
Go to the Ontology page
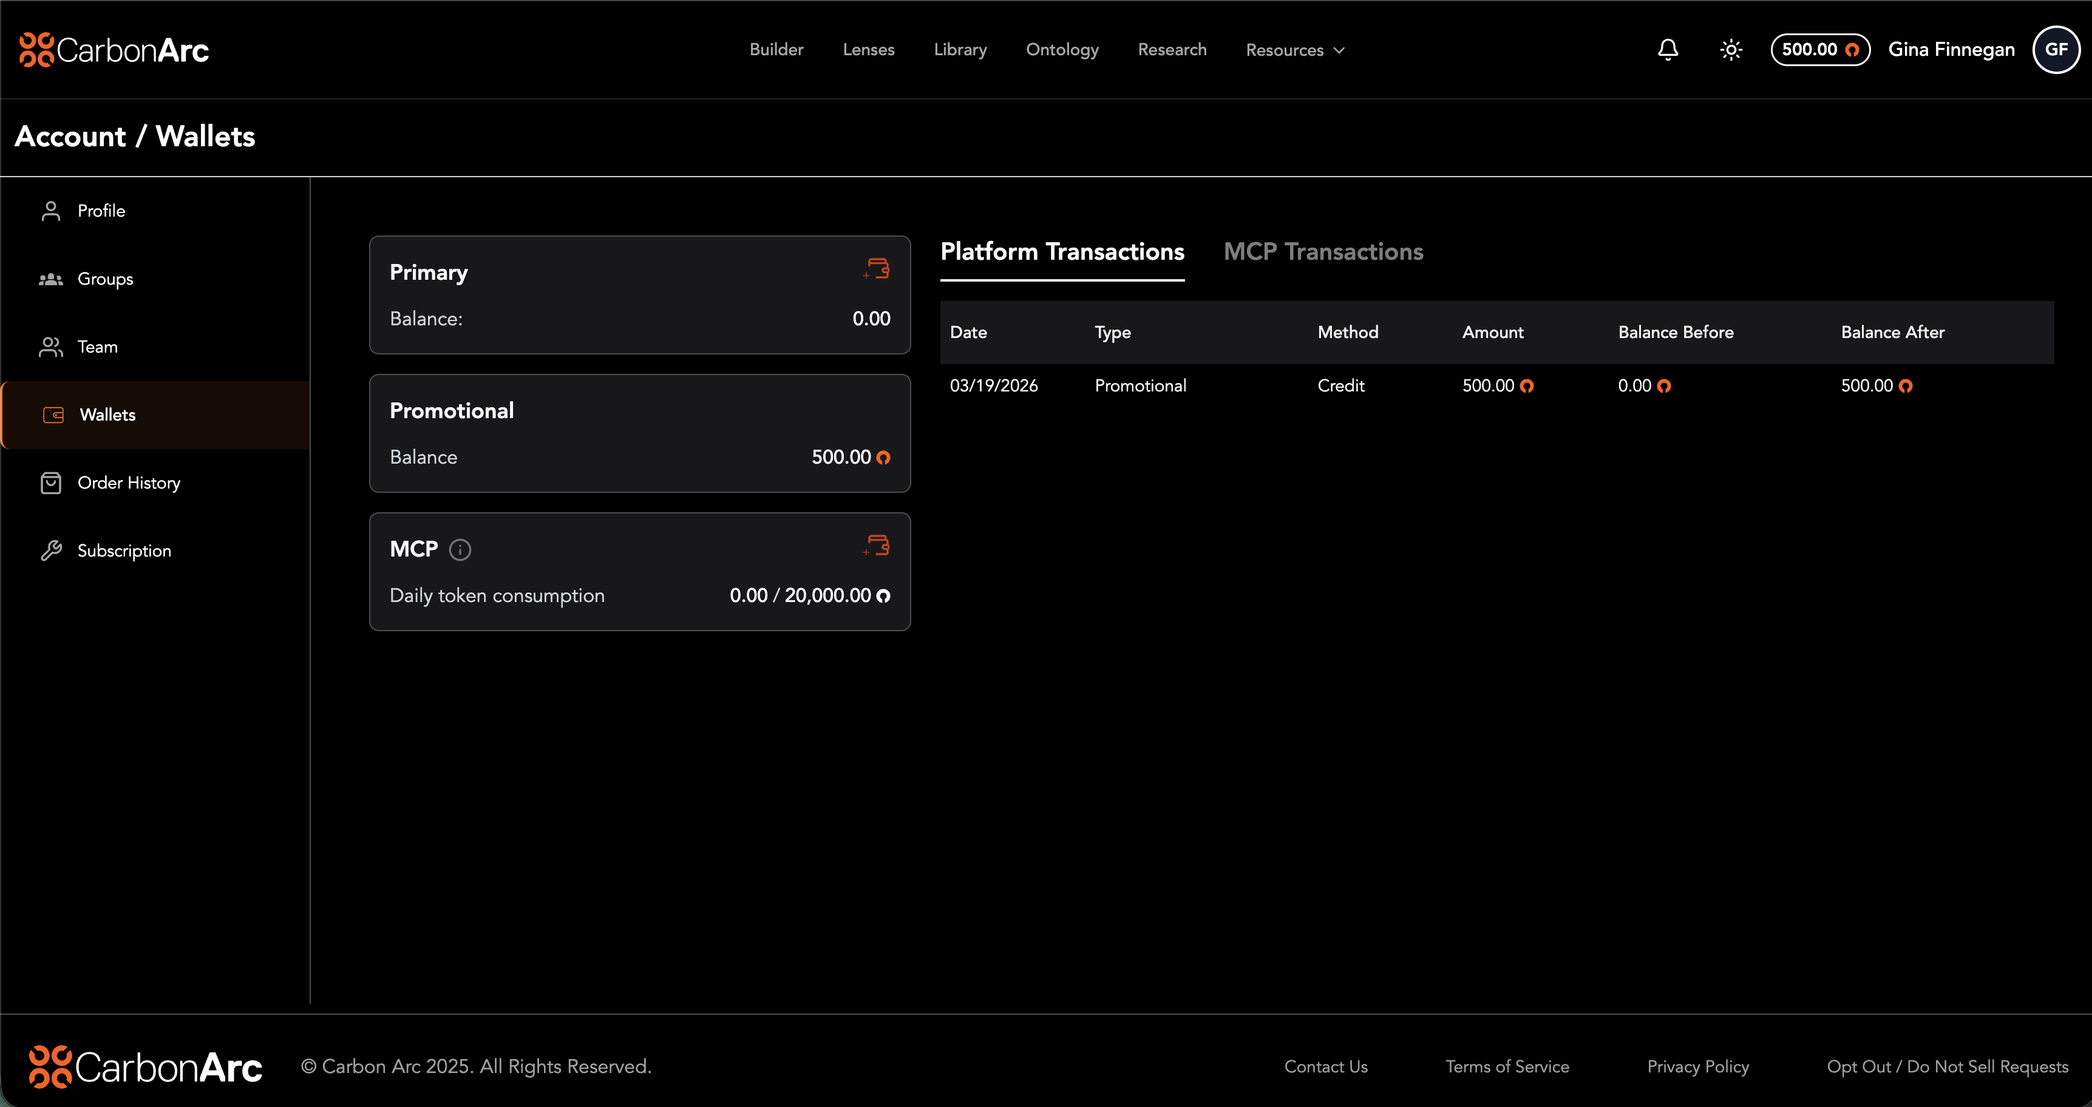click(x=1061, y=50)
